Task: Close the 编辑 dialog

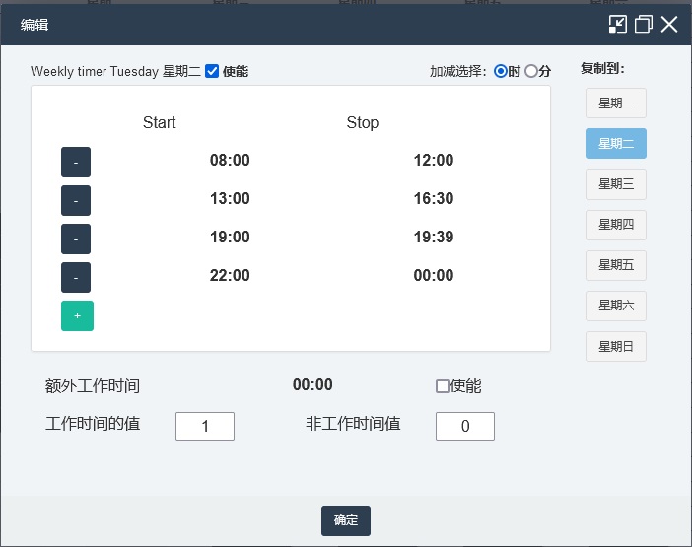Action: coord(669,25)
